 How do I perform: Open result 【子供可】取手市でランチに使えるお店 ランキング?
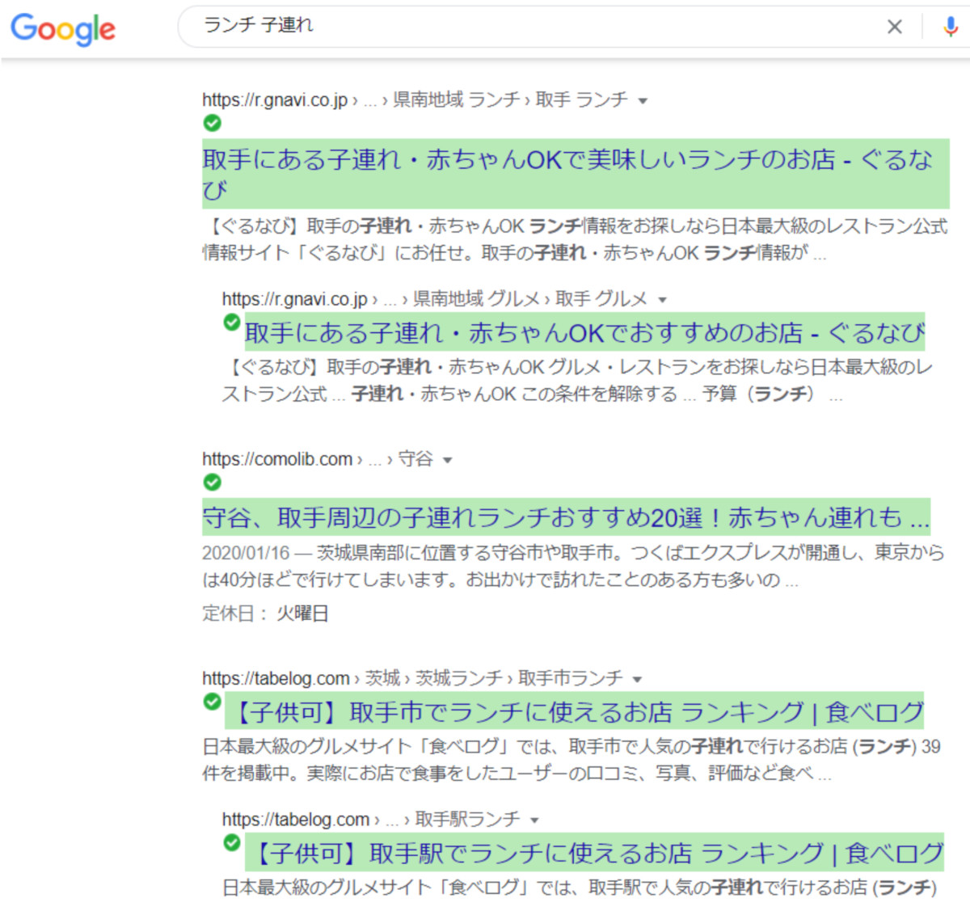point(574,712)
